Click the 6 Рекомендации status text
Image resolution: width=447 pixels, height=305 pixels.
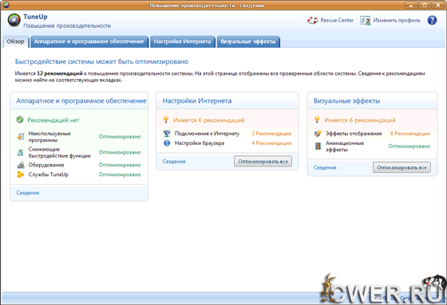410,134
